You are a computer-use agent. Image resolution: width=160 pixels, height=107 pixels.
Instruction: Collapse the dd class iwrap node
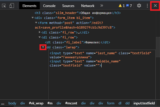tap(43, 47)
